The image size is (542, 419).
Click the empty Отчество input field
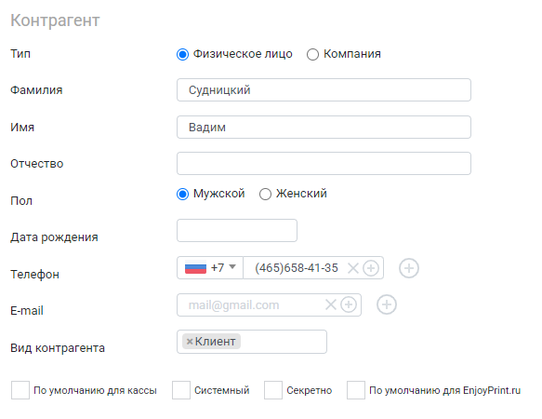pyautogui.click(x=324, y=163)
